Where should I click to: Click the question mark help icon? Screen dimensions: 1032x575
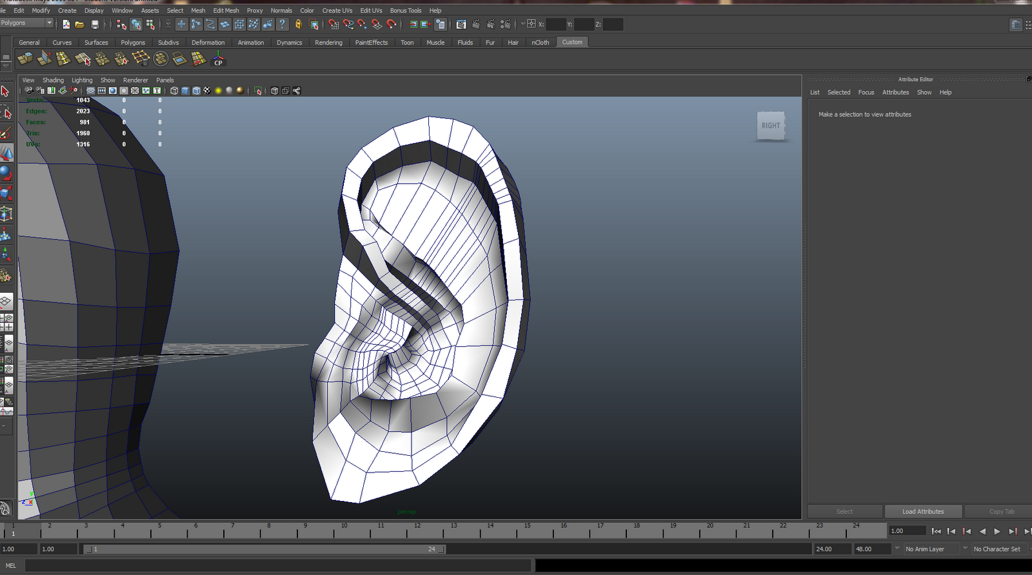coord(282,24)
